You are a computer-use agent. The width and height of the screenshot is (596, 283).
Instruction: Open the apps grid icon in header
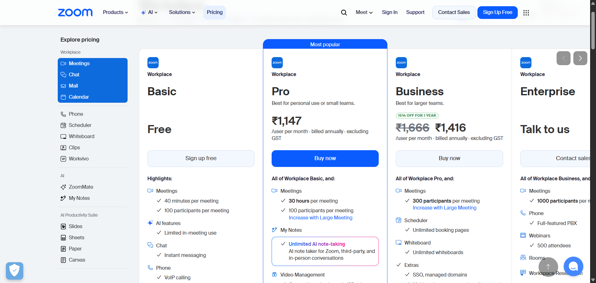[526, 13]
